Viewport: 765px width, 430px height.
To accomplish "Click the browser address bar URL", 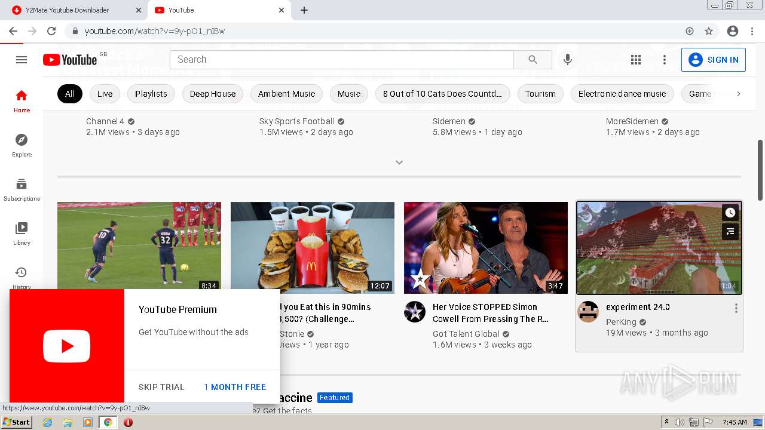I will coord(155,31).
